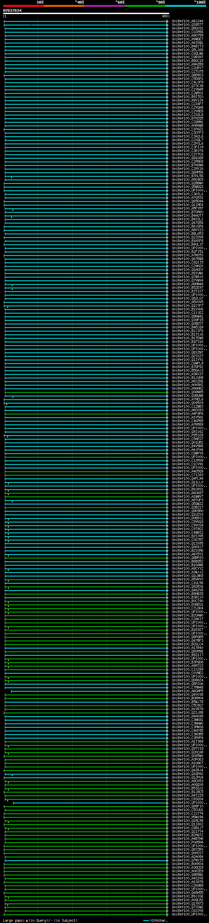Viewport: 209px width, 923px height.
Task: Select the UniRef100_C6X3Y6 sequence label
Action: pyautogui.click(x=187, y=911)
